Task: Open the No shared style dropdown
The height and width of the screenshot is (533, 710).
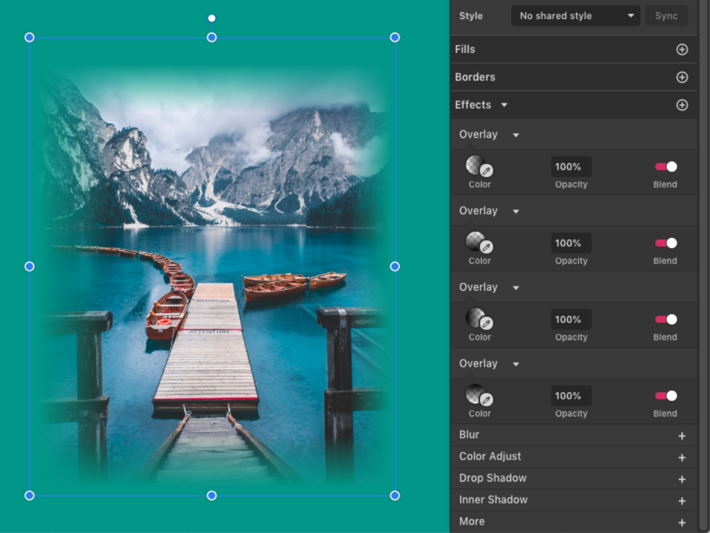Action: 575,16
